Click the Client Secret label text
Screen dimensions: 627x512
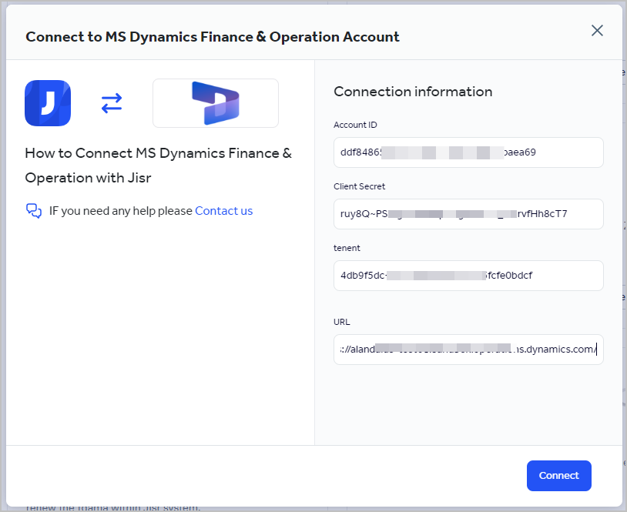(358, 186)
